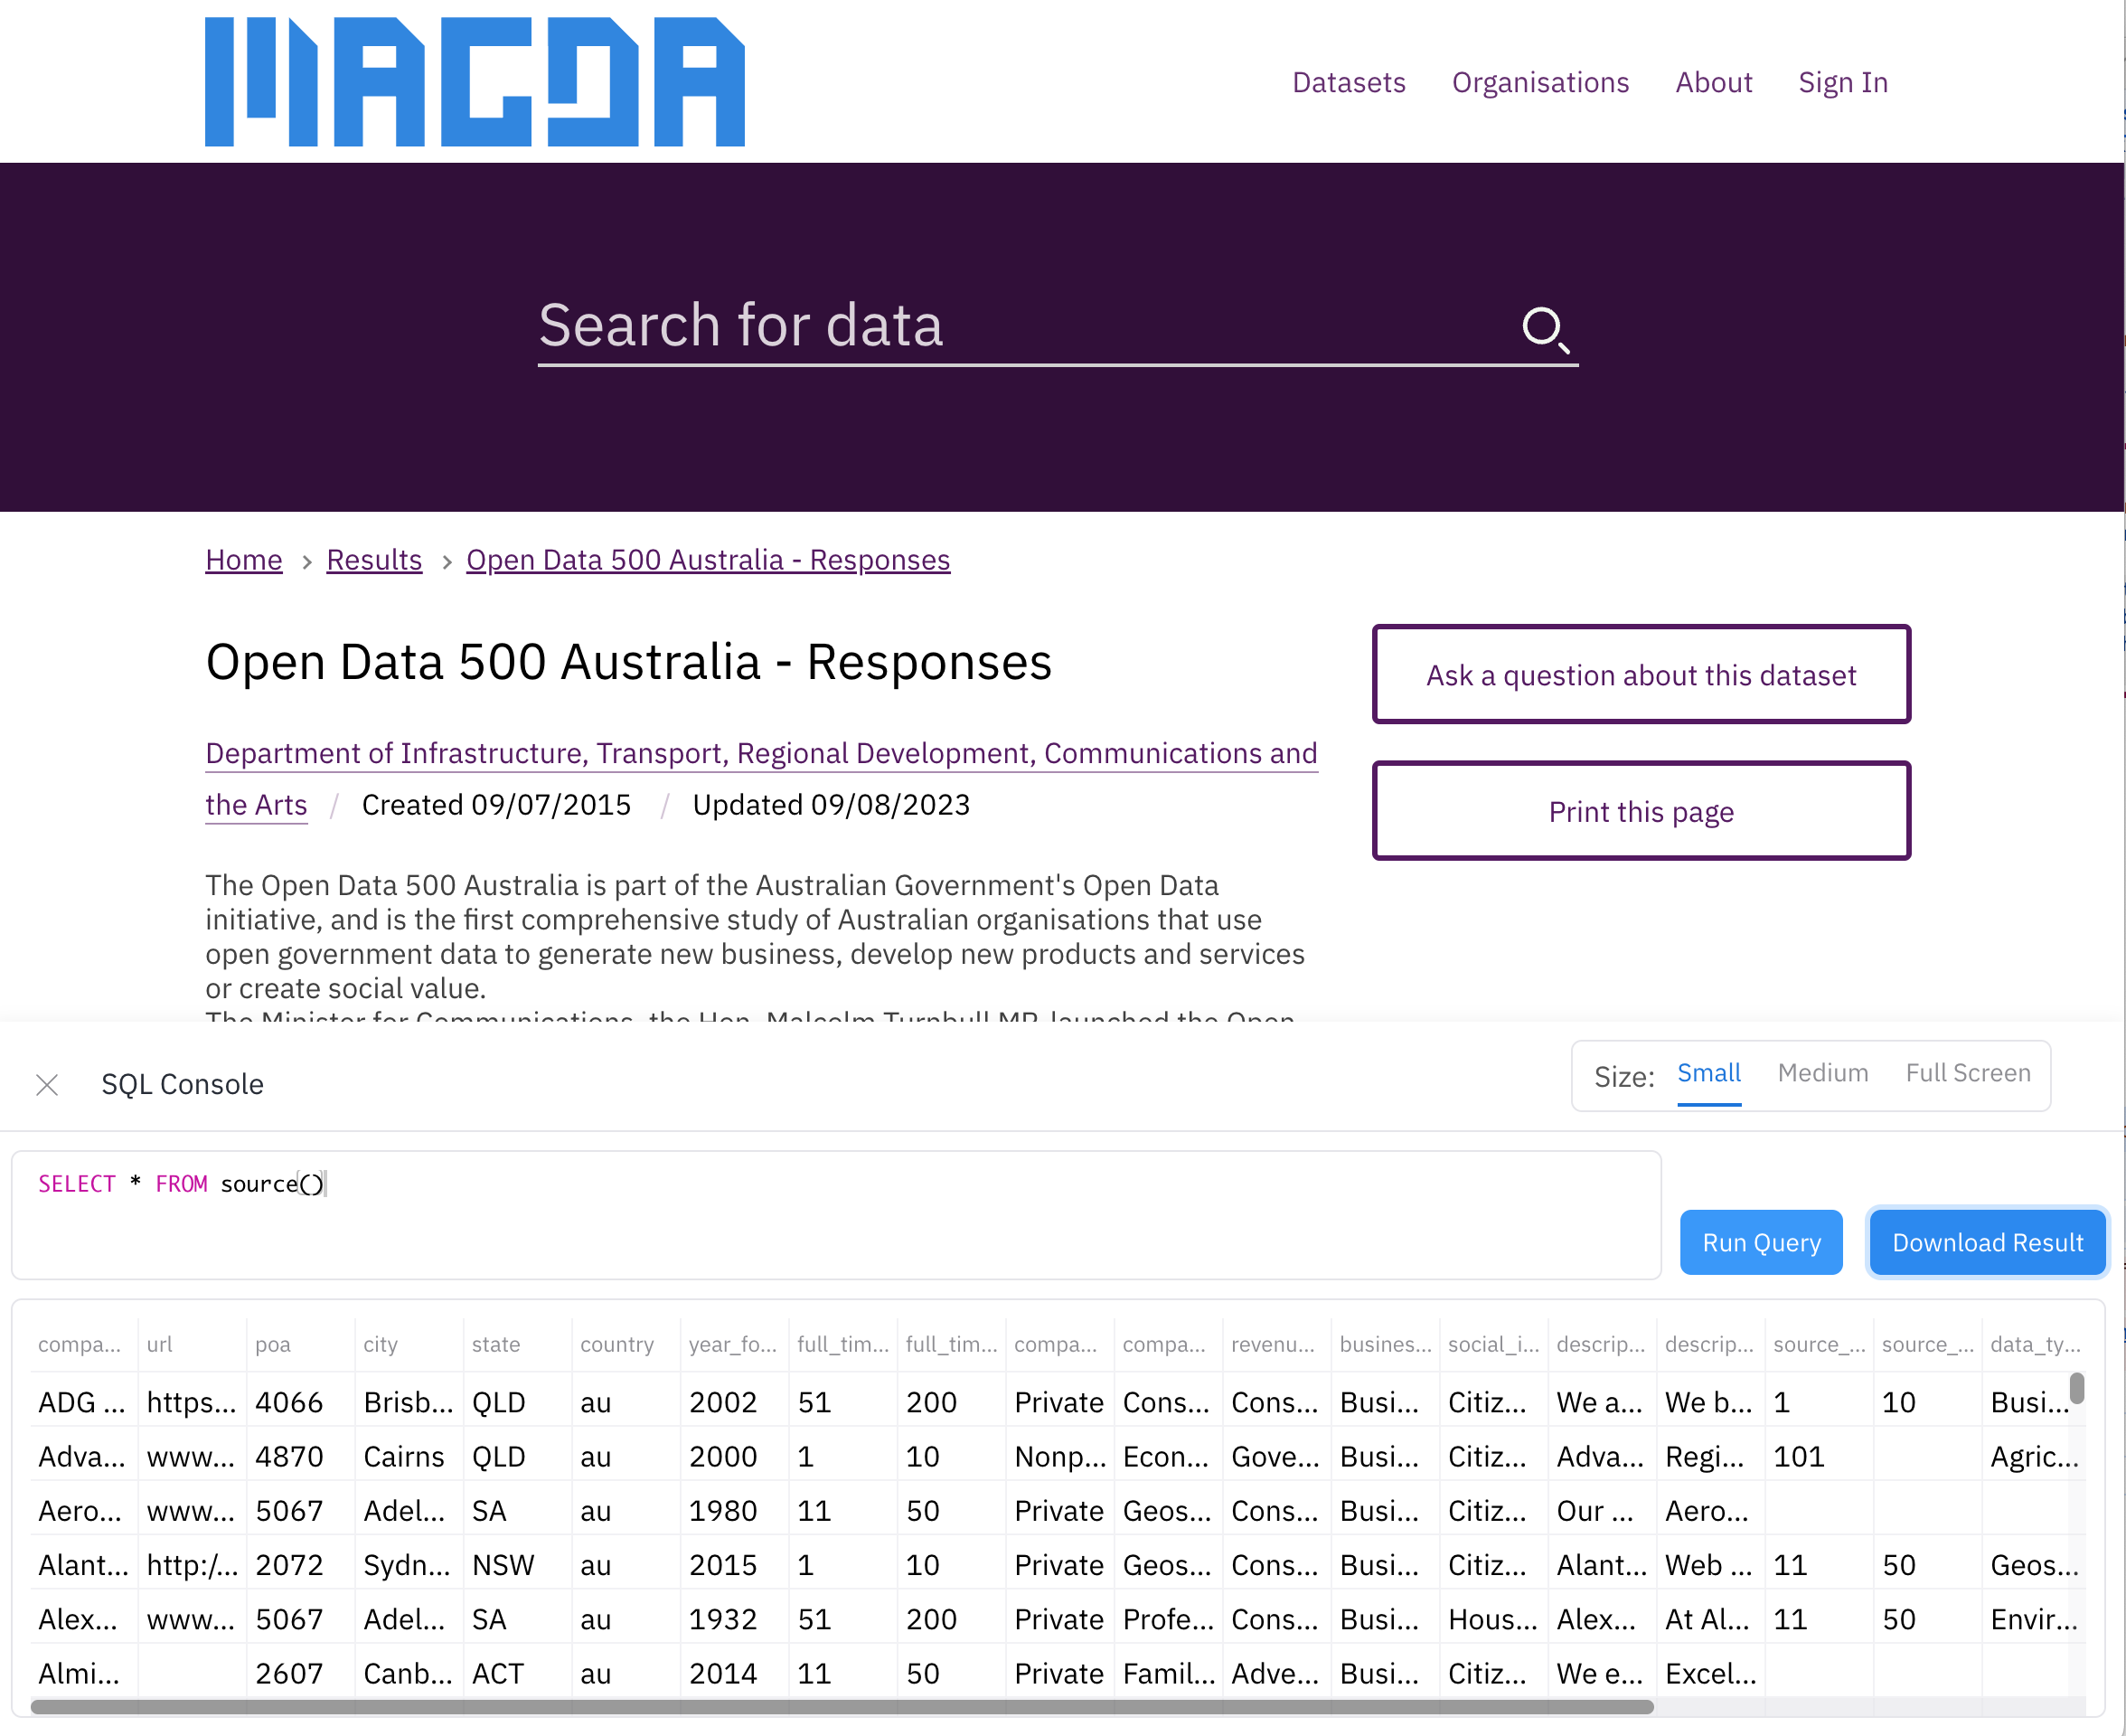The height and width of the screenshot is (1736, 2126).
Task: Click the vertical scrollbar of results table
Action: (2076, 1389)
